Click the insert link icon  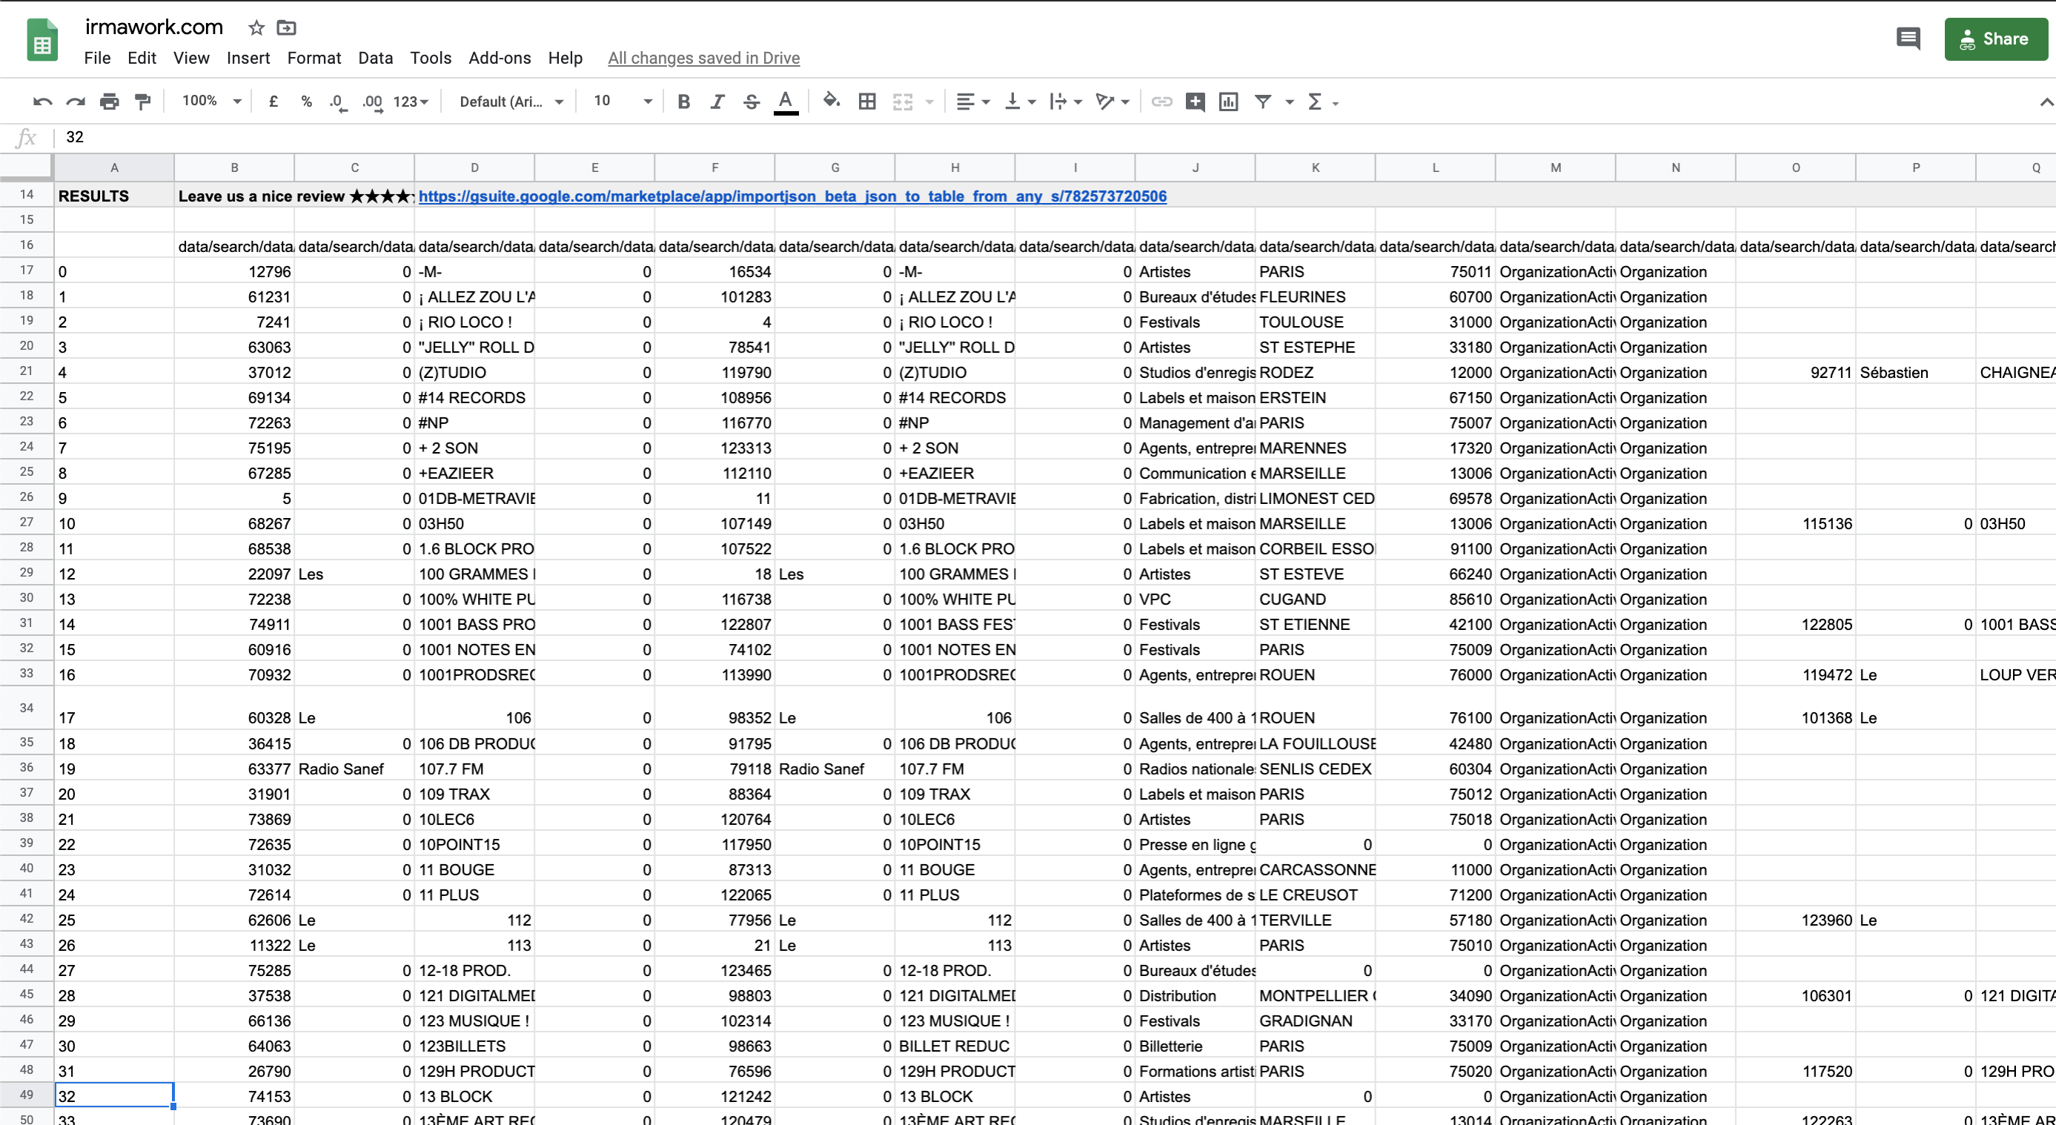pyautogui.click(x=1161, y=102)
